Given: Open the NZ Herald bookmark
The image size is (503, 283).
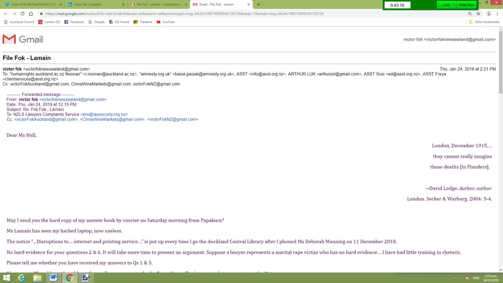Looking at the screenshot, I should point(119,22).
